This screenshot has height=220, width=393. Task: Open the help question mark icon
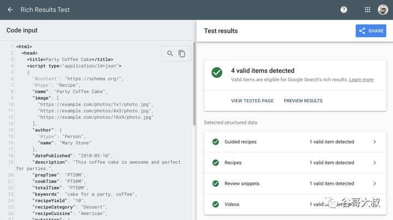click(x=343, y=10)
